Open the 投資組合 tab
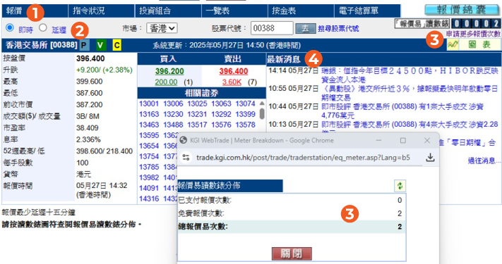 click(x=168, y=11)
